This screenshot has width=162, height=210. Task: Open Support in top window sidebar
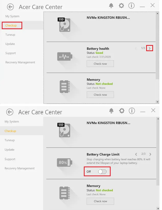point(10,53)
